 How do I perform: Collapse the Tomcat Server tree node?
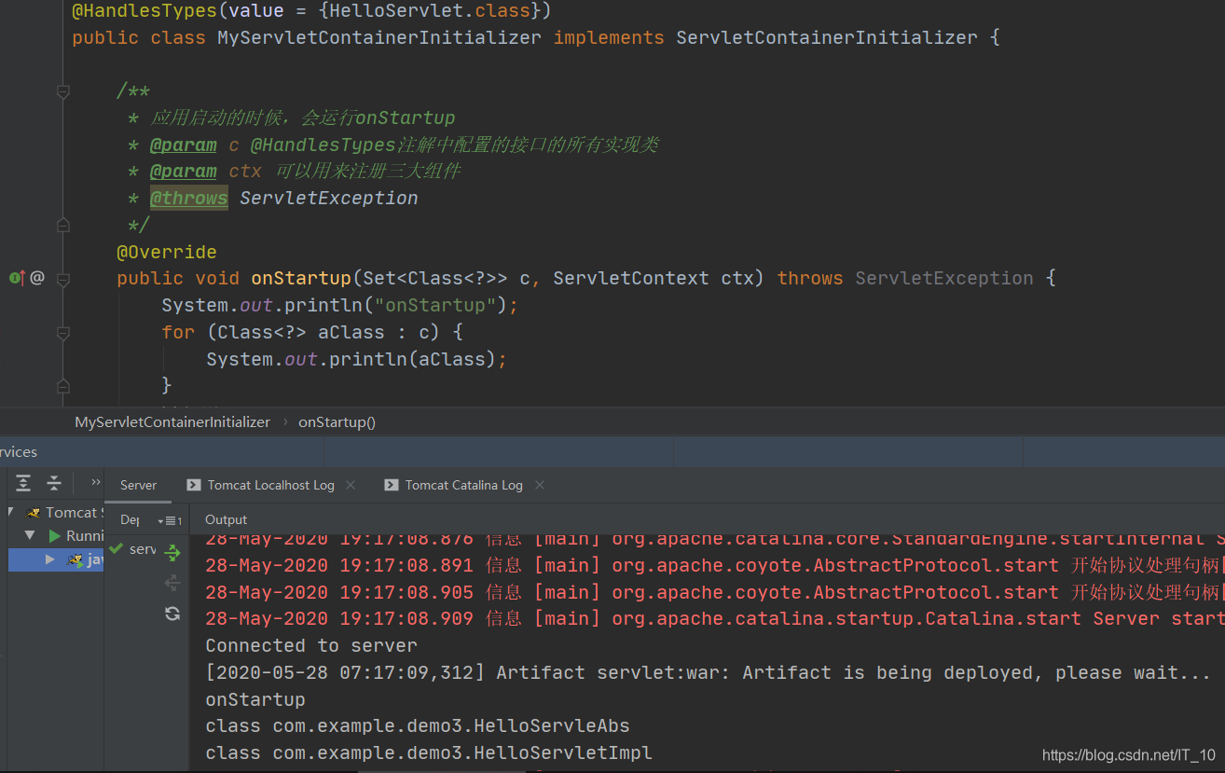click(11, 512)
